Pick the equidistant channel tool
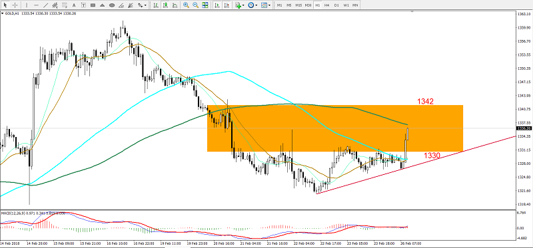This screenshot has width=533, height=248. tap(55, 5)
